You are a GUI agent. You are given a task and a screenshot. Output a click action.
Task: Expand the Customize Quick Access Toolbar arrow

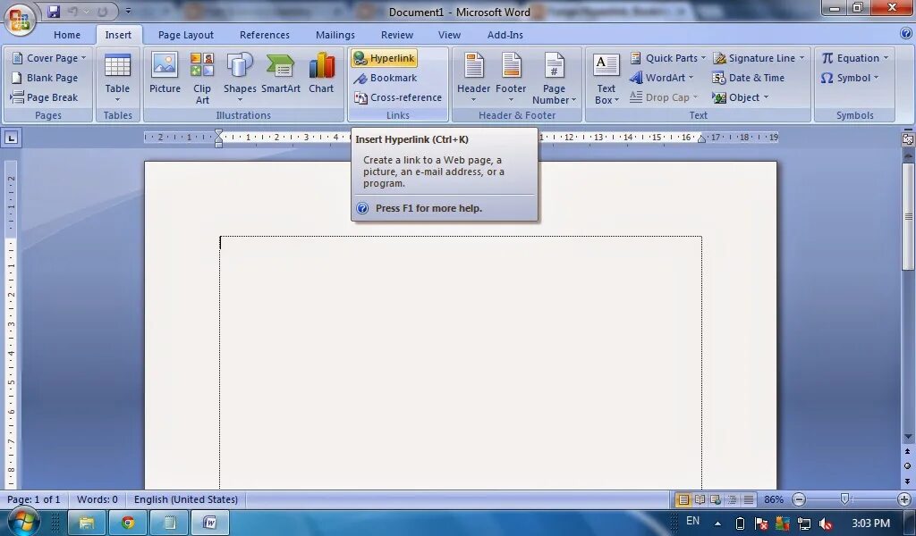tap(128, 11)
